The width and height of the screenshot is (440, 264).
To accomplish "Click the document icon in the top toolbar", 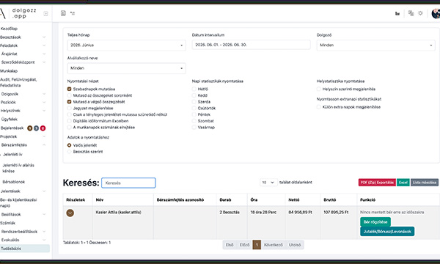I will 63,13.
